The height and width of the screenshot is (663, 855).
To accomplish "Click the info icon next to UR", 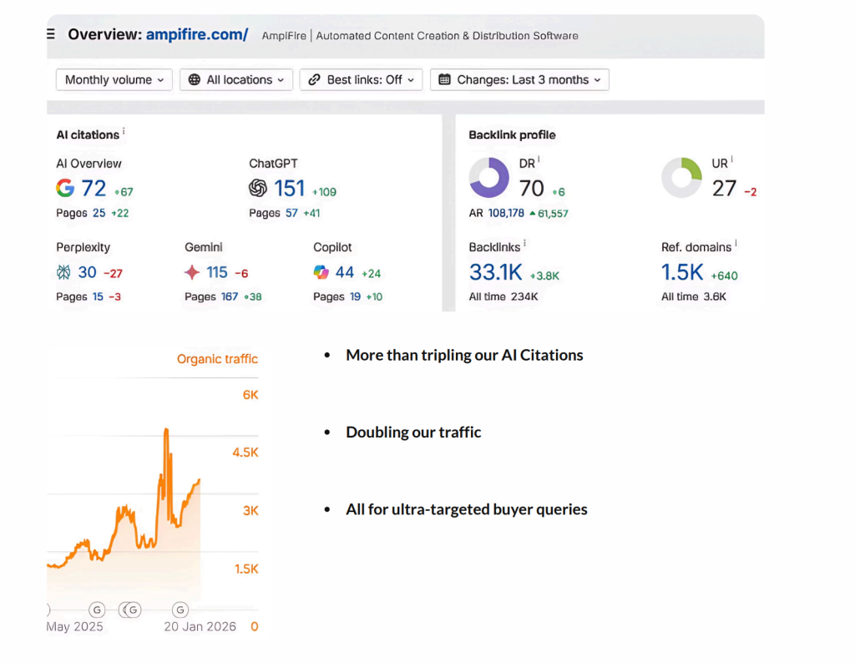I will [x=731, y=159].
